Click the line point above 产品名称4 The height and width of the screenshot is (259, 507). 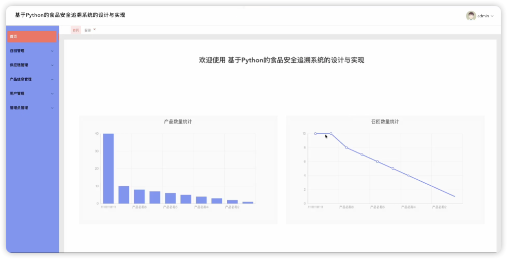pyautogui.click(x=408, y=176)
